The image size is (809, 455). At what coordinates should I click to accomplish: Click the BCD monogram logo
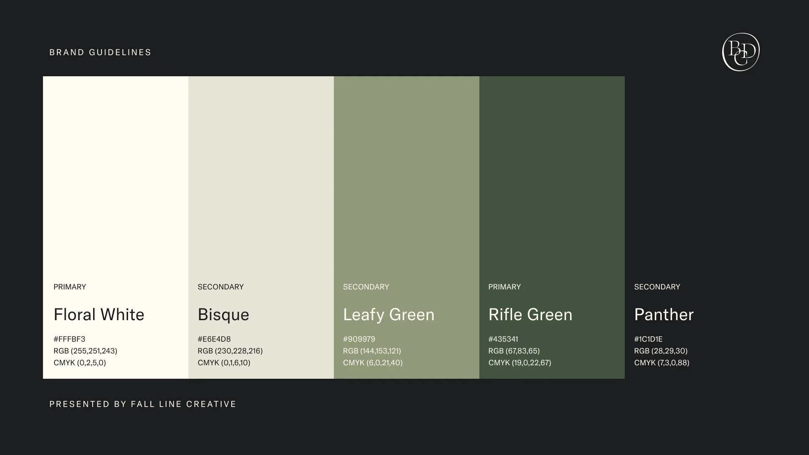coord(741,52)
